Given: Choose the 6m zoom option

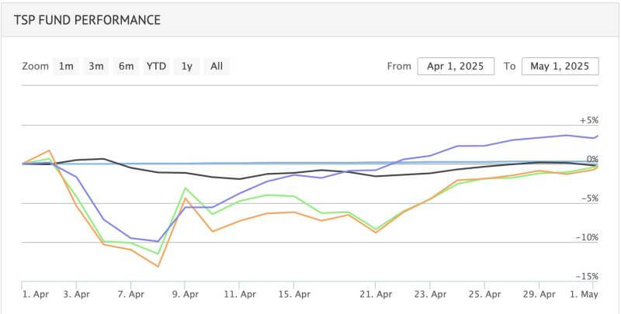Looking at the screenshot, I should pyautogui.click(x=126, y=66).
